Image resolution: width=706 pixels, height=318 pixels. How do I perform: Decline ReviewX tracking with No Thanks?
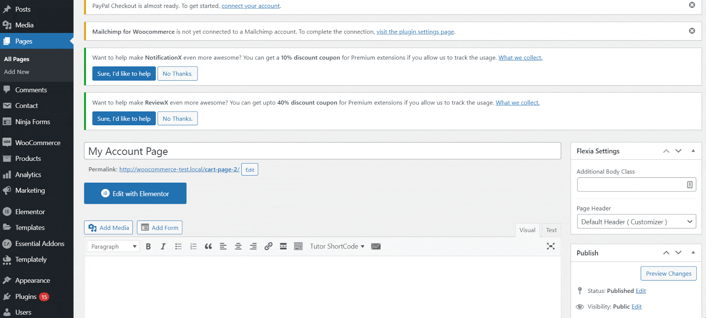pos(177,119)
